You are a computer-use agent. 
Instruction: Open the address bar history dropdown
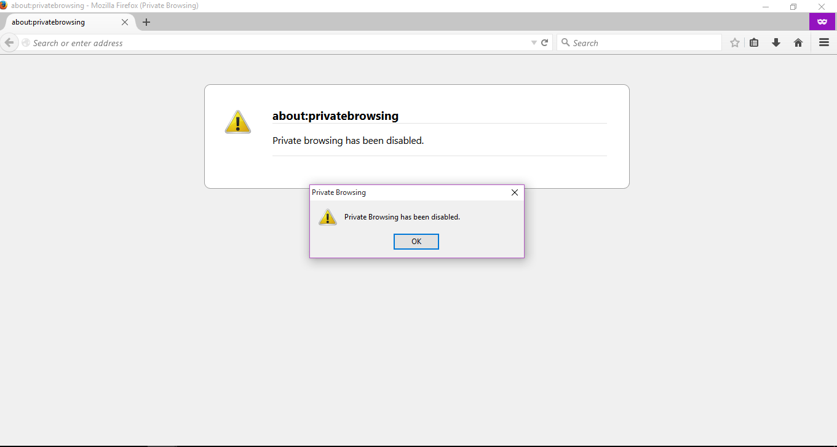click(534, 43)
